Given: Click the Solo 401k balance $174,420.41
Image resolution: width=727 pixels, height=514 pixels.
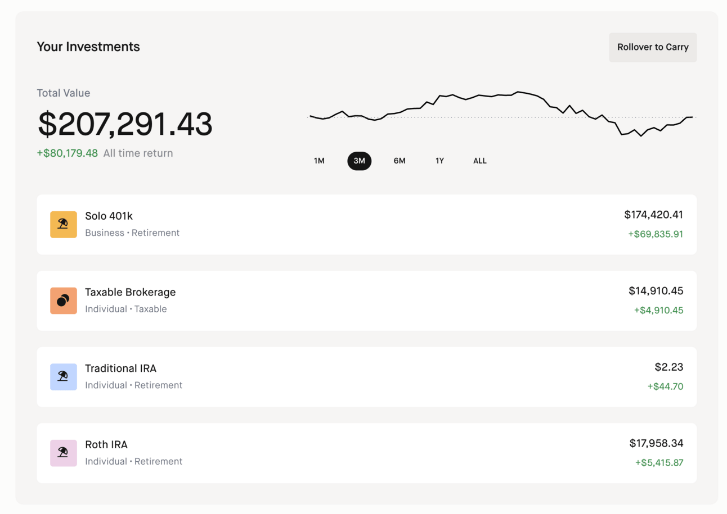Looking at the screenshot, I should (x=653, y=215).
